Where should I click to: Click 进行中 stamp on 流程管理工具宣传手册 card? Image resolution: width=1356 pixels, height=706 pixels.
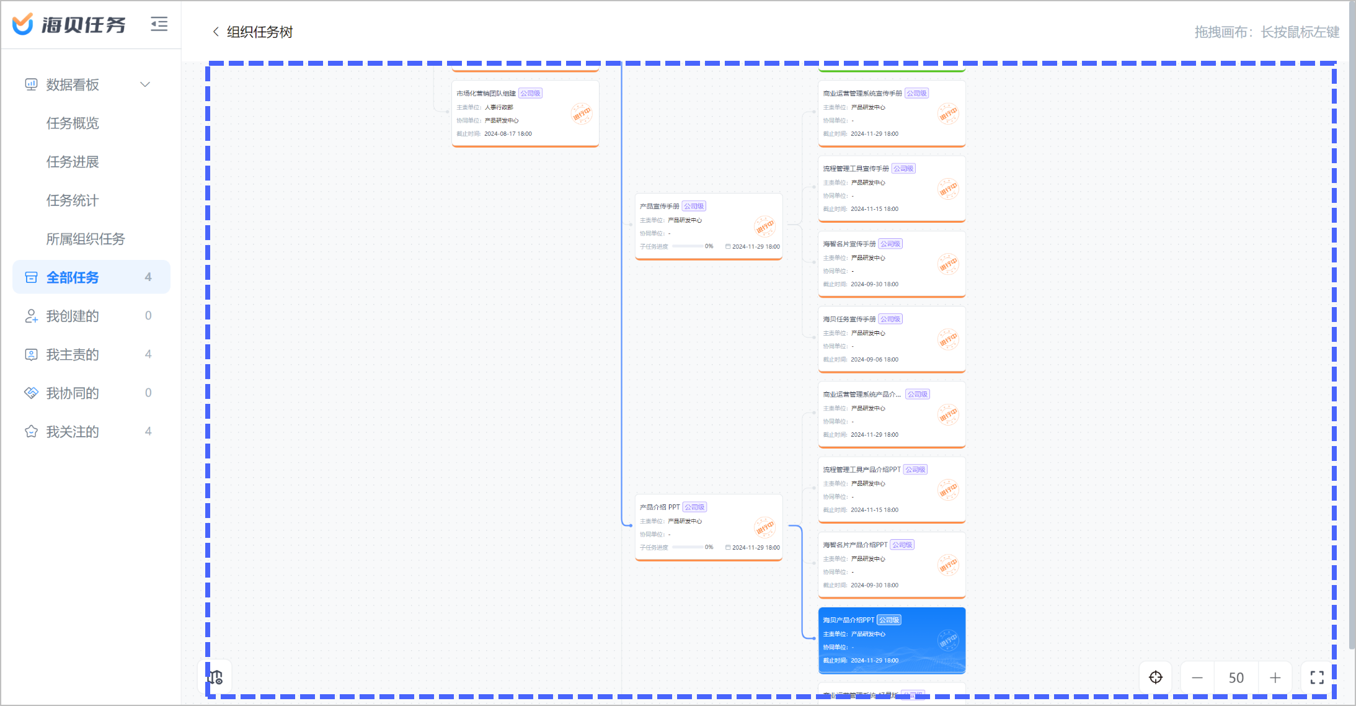click(948, 189)
